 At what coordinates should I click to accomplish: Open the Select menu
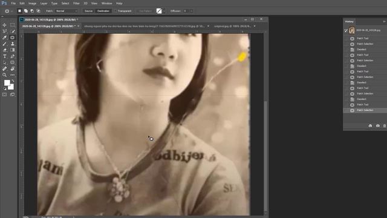pos(65,4)
